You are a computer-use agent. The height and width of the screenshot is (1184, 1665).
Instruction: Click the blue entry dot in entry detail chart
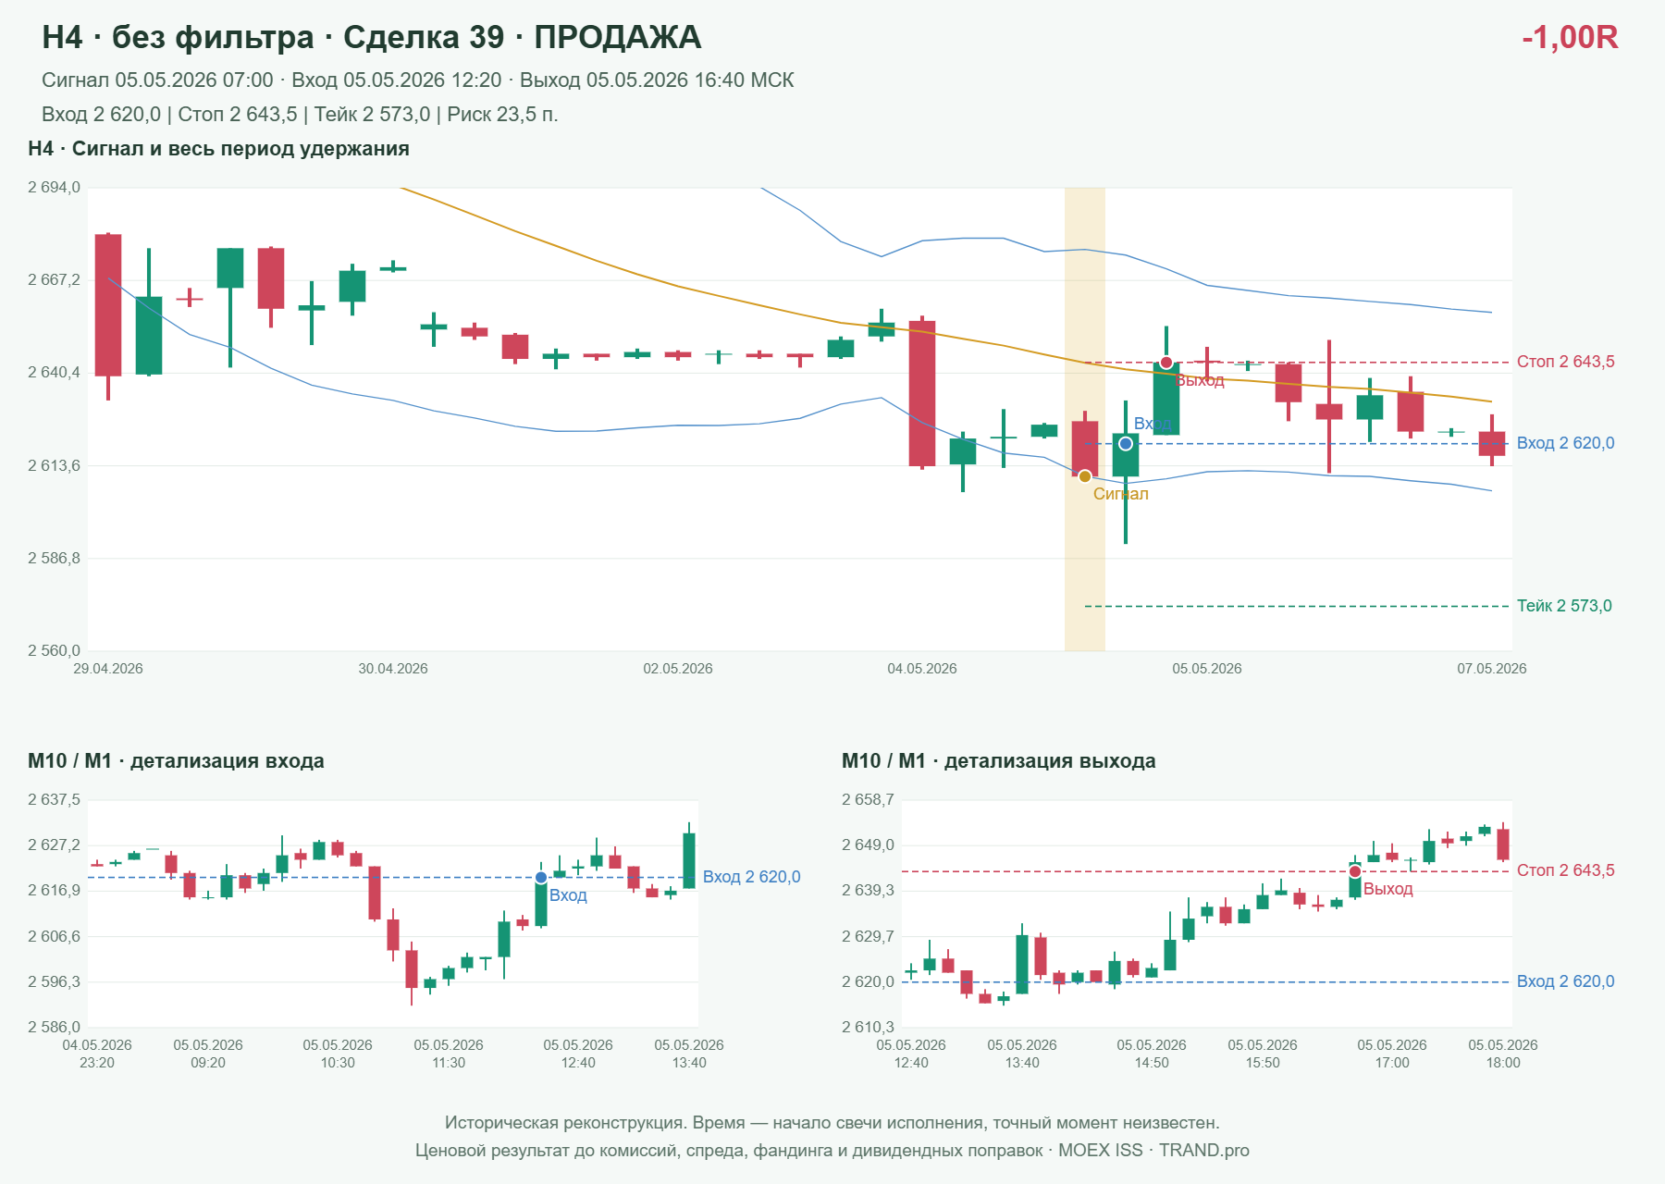point(541,878)
